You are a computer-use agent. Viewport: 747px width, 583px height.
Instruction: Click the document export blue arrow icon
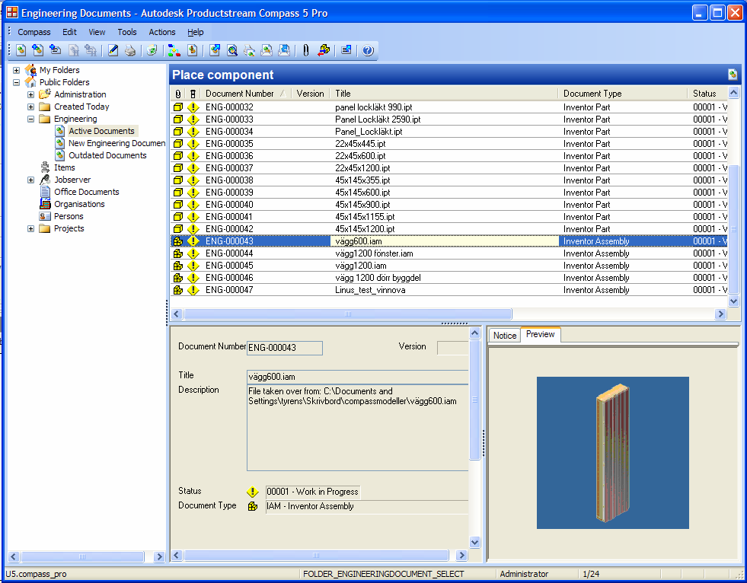[x=215, y=50]
